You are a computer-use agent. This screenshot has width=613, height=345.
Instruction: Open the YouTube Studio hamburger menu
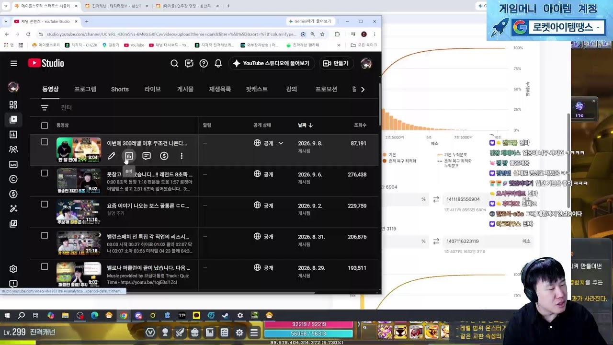[14, 63]
